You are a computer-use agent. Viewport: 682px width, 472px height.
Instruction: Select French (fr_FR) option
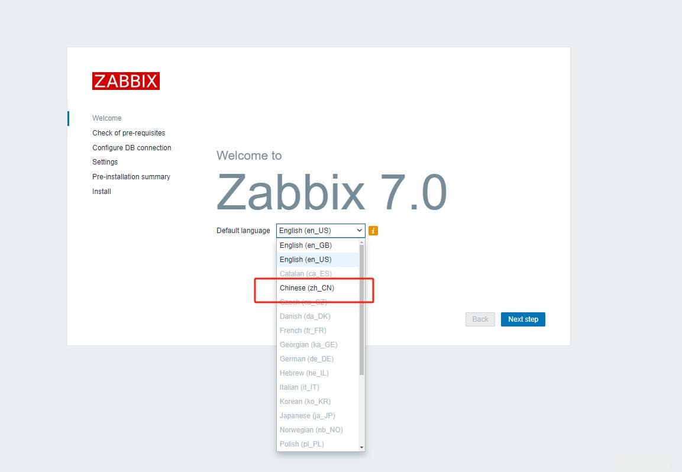[318, 331]
